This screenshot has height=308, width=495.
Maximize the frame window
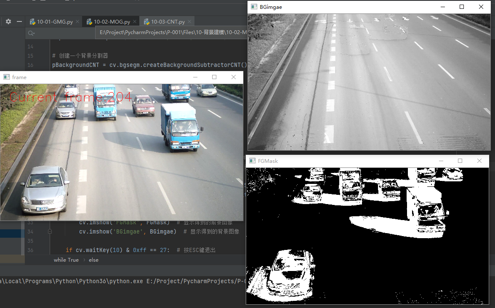(214, 77)
